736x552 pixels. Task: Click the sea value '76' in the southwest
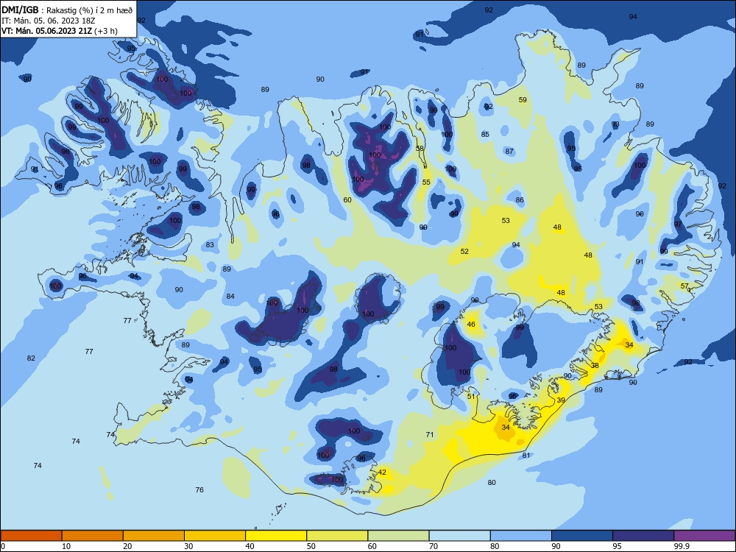pyautogui.click(x=199, y=489)
